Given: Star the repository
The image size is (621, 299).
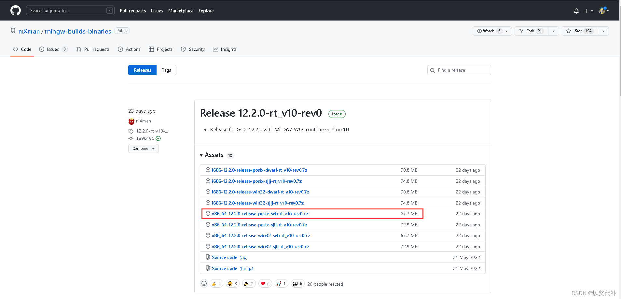Looking at the screenshot, I should click(x=580, y=31).
